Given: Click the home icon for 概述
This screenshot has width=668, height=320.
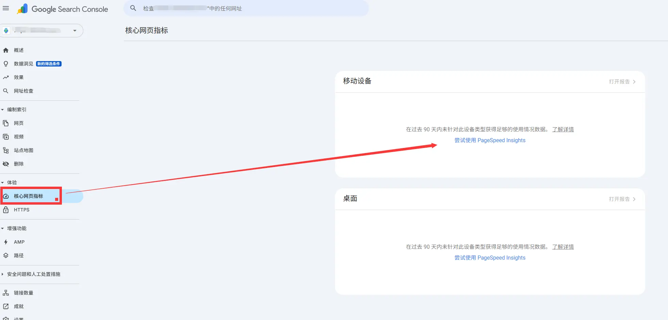Looking at the screenshot, I should [6, 50].
